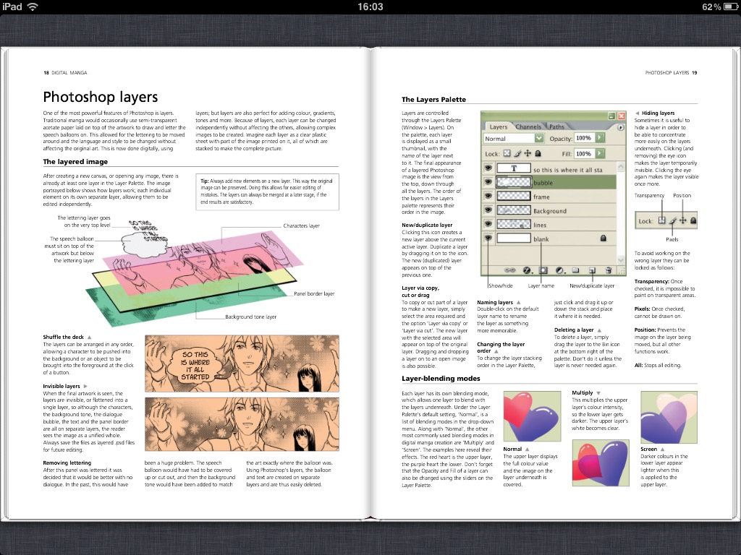The image size is (741, 555).
Task: Select the blank layer name
Action: [x=541, y=239]
